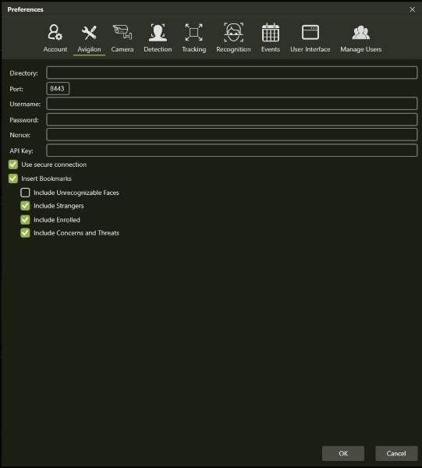This screenshot has width=422, height=468.
Task: Disable Use secure connection checkbox
Action: 13,165
